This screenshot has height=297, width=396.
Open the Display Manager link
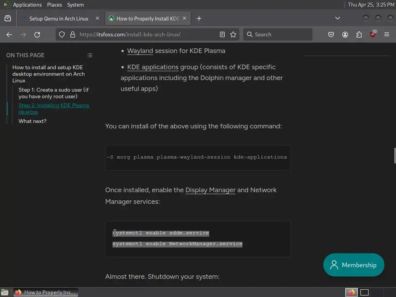tap(210, 190)
